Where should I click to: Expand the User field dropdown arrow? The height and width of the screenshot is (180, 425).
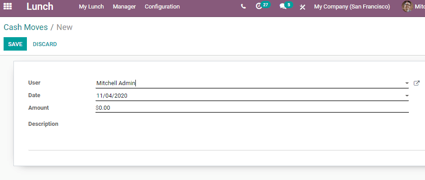(407, 83)
